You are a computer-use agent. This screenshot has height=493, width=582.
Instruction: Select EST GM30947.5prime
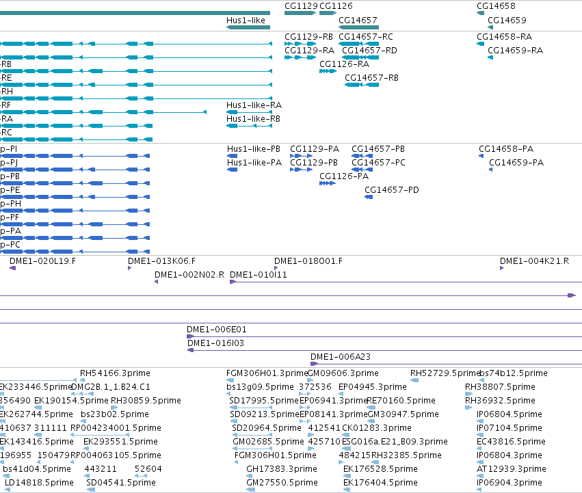click(403, 414)
